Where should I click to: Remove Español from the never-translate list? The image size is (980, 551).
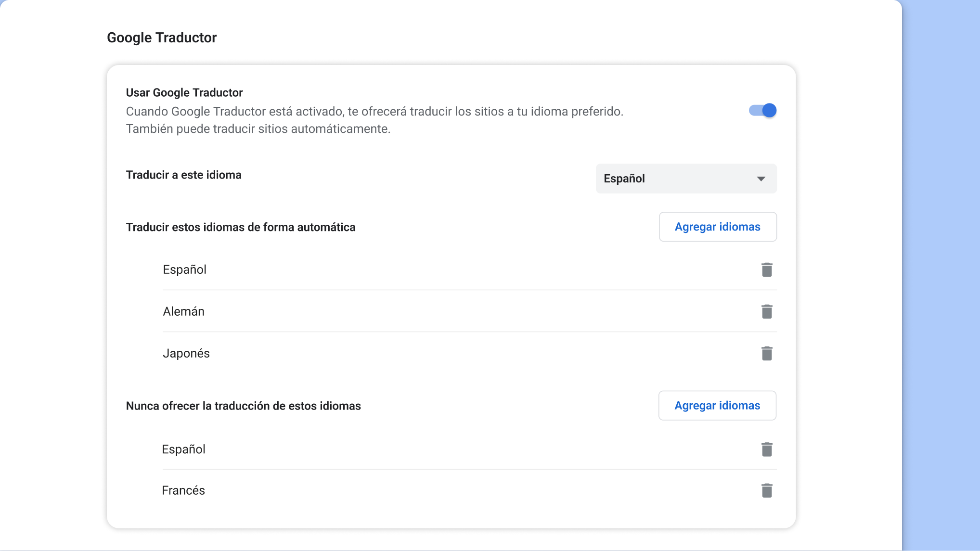coord(767,449)
